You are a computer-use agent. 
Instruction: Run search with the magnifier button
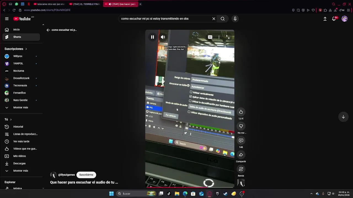click(223, 19)
